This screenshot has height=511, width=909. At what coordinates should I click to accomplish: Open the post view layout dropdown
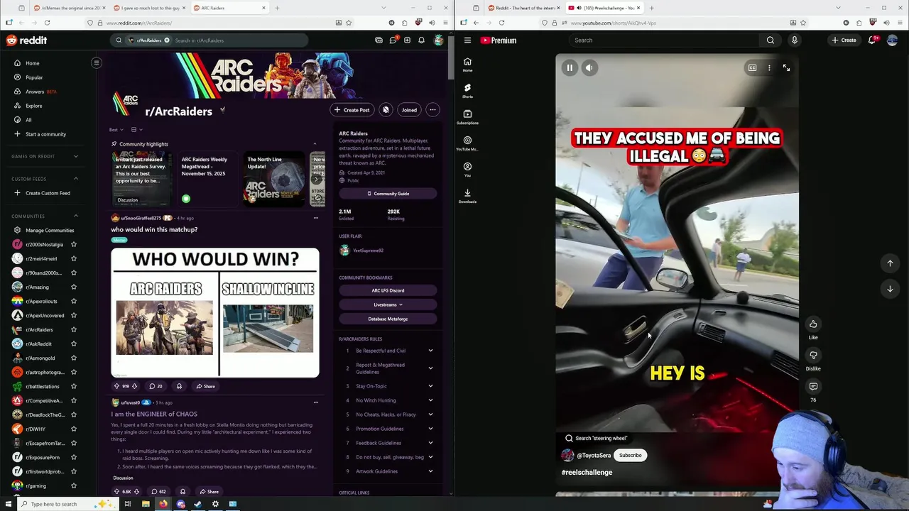[x=137, y=130]
